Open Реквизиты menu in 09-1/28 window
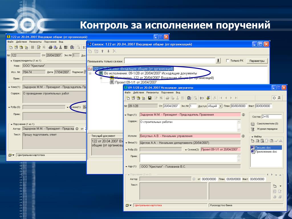 coord(153,93)
